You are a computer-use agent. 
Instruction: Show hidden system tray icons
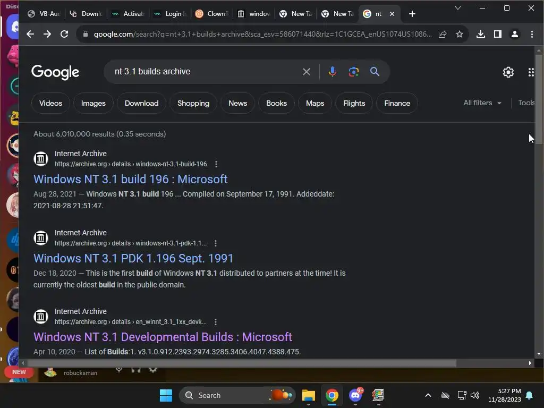click(428, 395)
